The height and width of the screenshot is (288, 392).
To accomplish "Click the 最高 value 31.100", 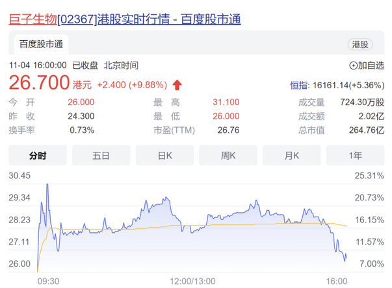I will click(226, 102).
